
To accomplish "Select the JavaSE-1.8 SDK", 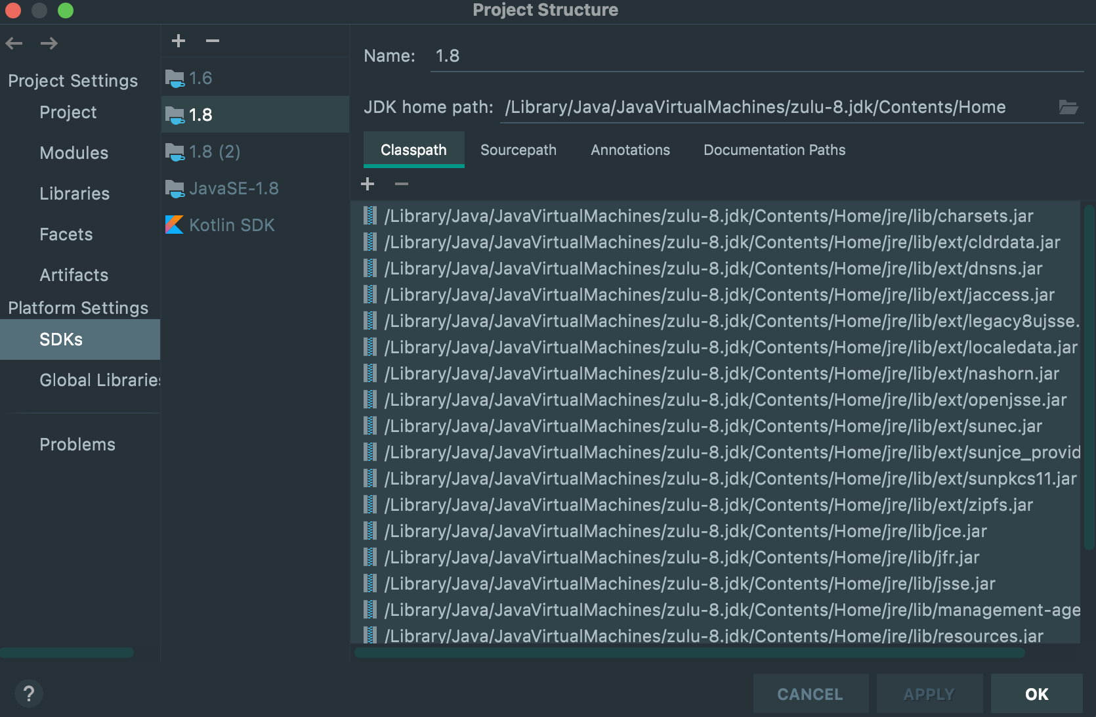I will point(233,188).
